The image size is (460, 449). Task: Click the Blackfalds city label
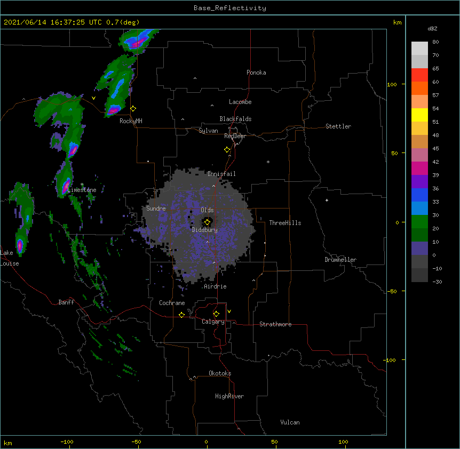click(x=235, y=119)
